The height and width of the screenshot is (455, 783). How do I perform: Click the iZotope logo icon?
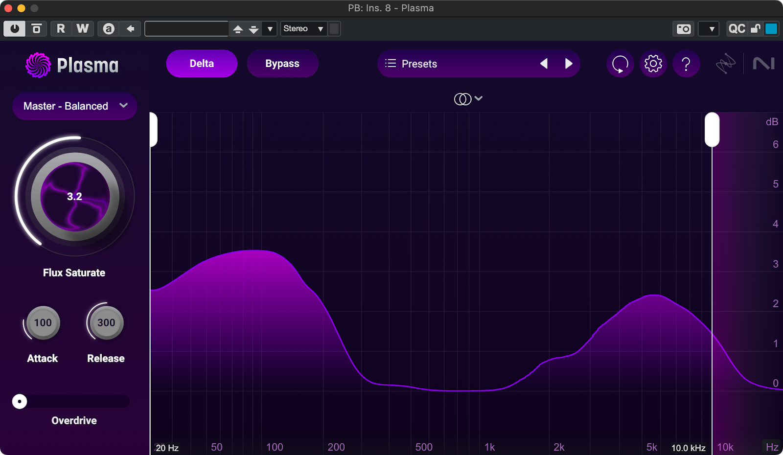[726, 64]
